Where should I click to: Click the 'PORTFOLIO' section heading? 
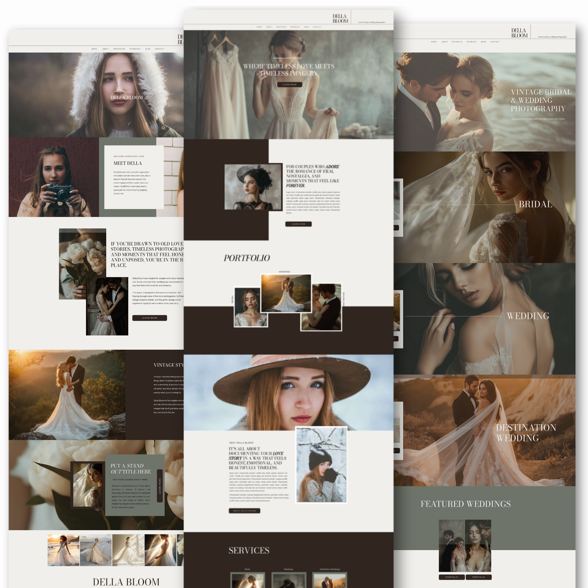(247, 258)
